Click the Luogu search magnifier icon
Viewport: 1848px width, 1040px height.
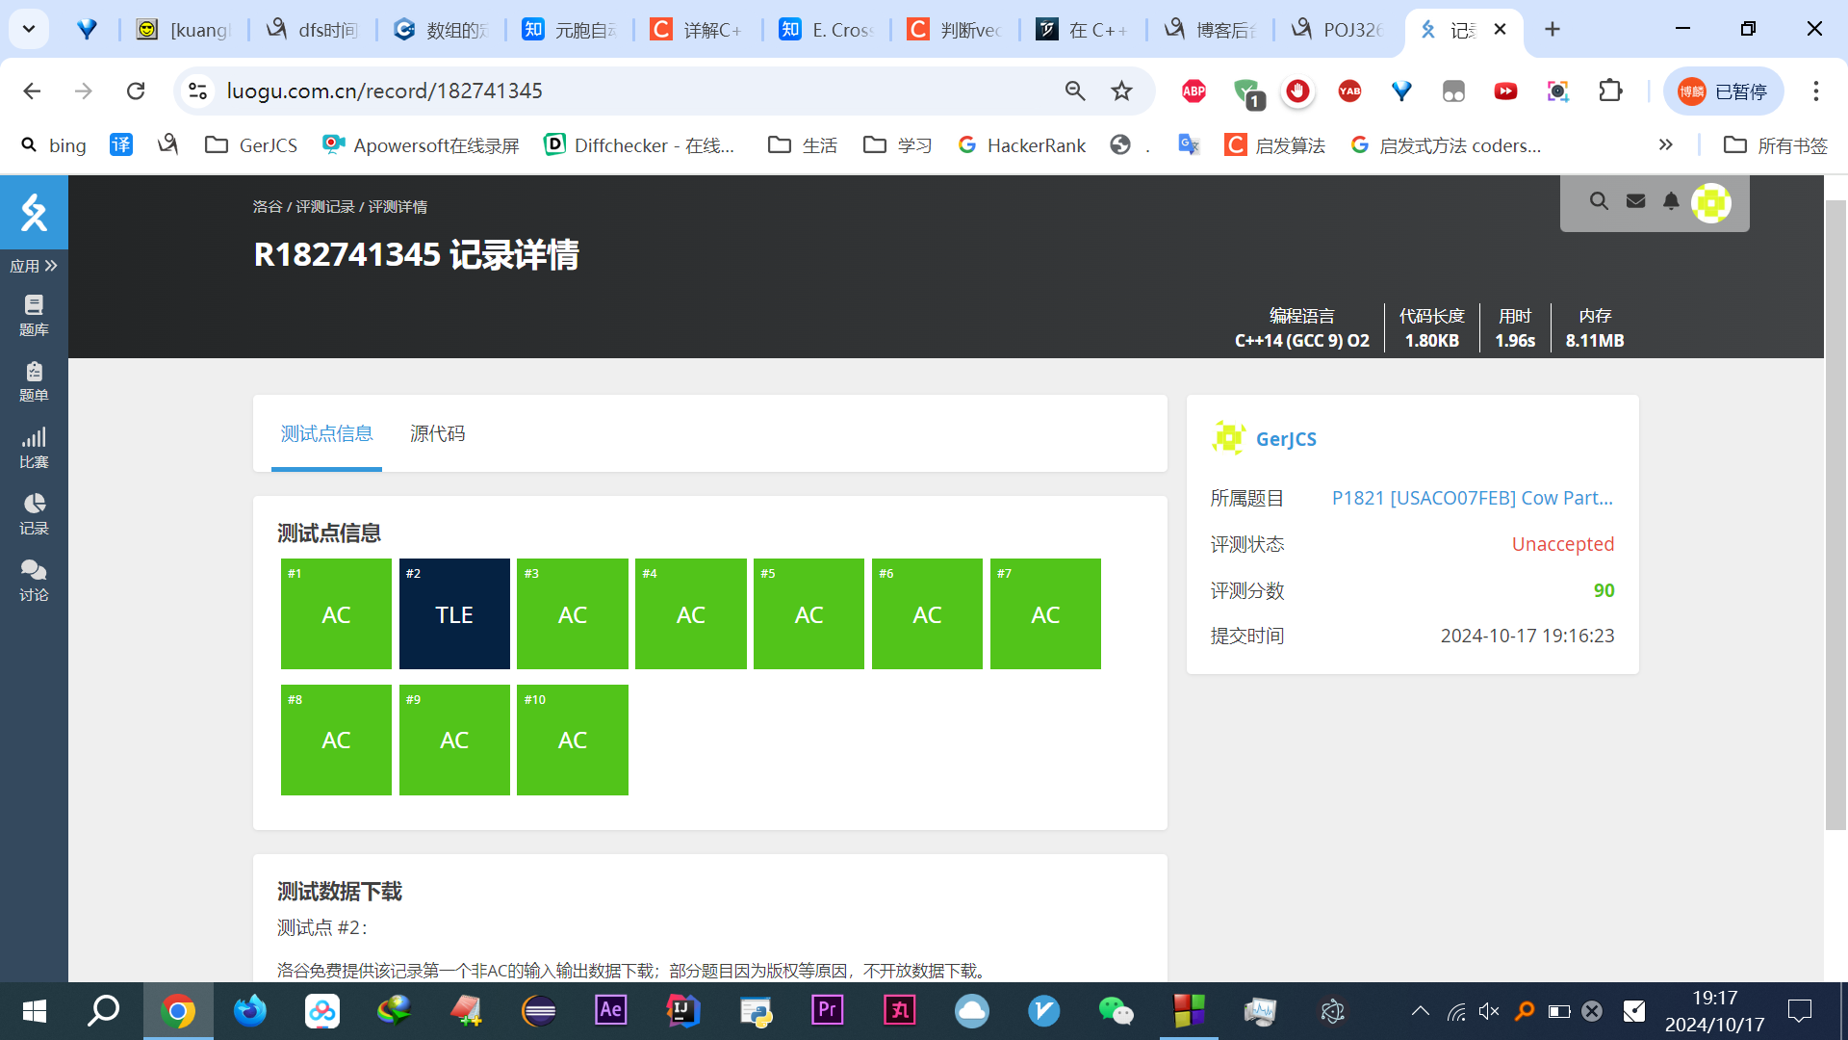(x=1599, y=201)
